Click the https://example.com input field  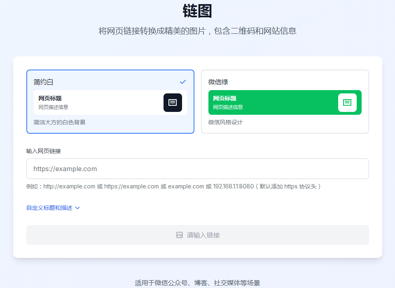click(x=198, y=169)
